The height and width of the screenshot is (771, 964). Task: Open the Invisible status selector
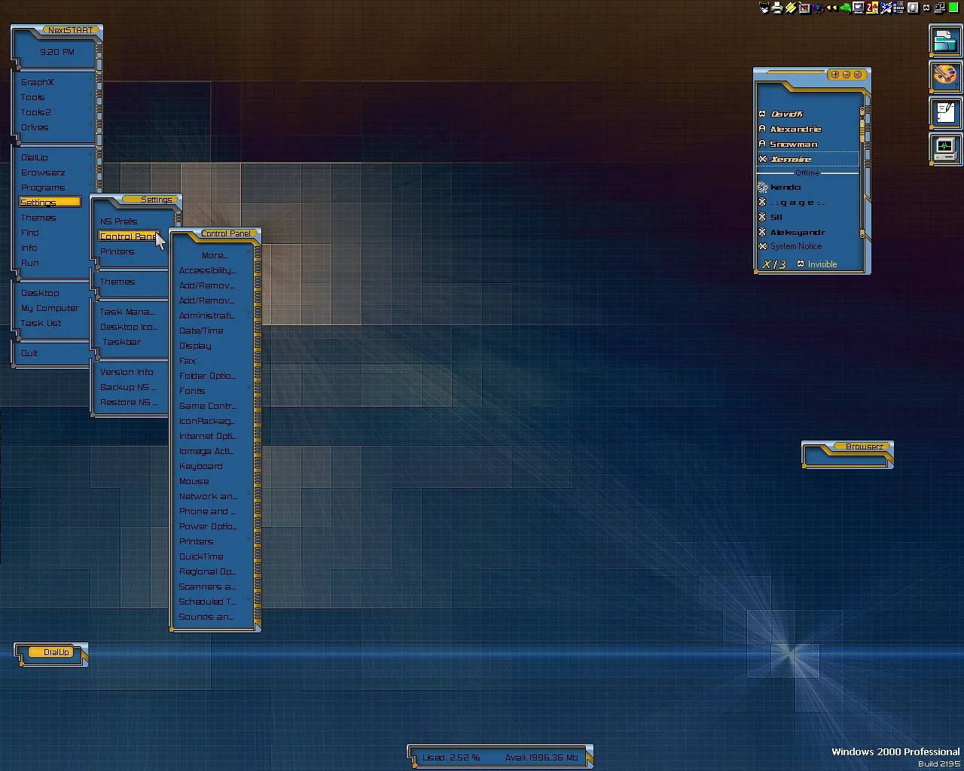[x=817, y=264]
